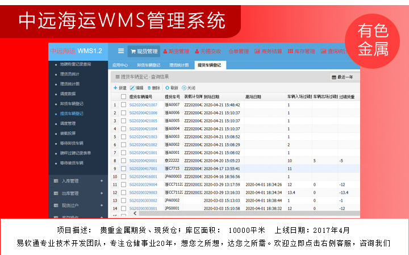This screenshot has height=255, width=409.
Task: Open 调度管理 in the sidebar
Action: click(68, 124)
